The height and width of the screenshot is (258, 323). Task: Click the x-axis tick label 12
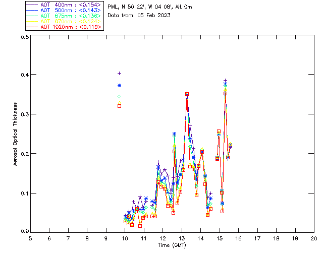pyautogui.click(x=163, y=238)
